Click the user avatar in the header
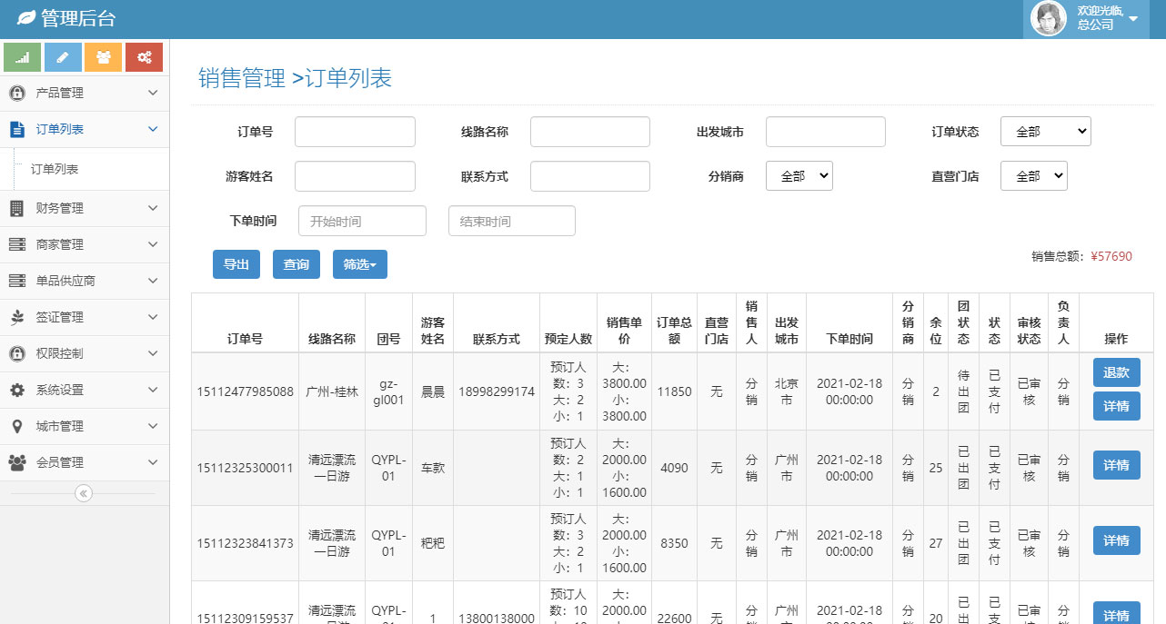The width and height of the screenshot is (1166, 624). (1048, 18)
